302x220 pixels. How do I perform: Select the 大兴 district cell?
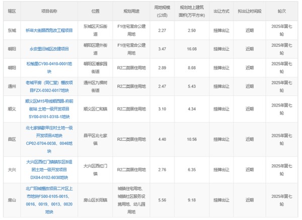pos(12,170)
